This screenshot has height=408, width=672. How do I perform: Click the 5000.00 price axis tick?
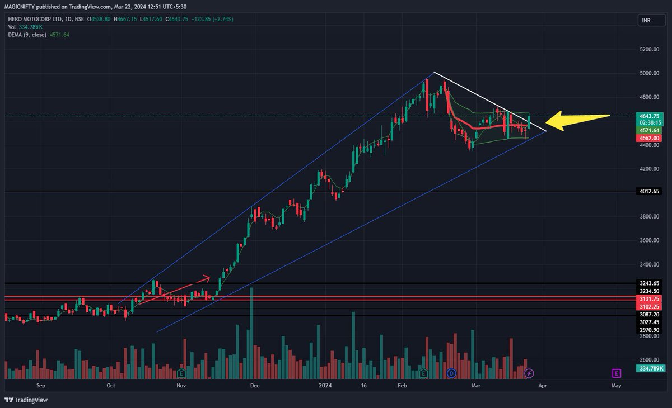pos(650,73)
